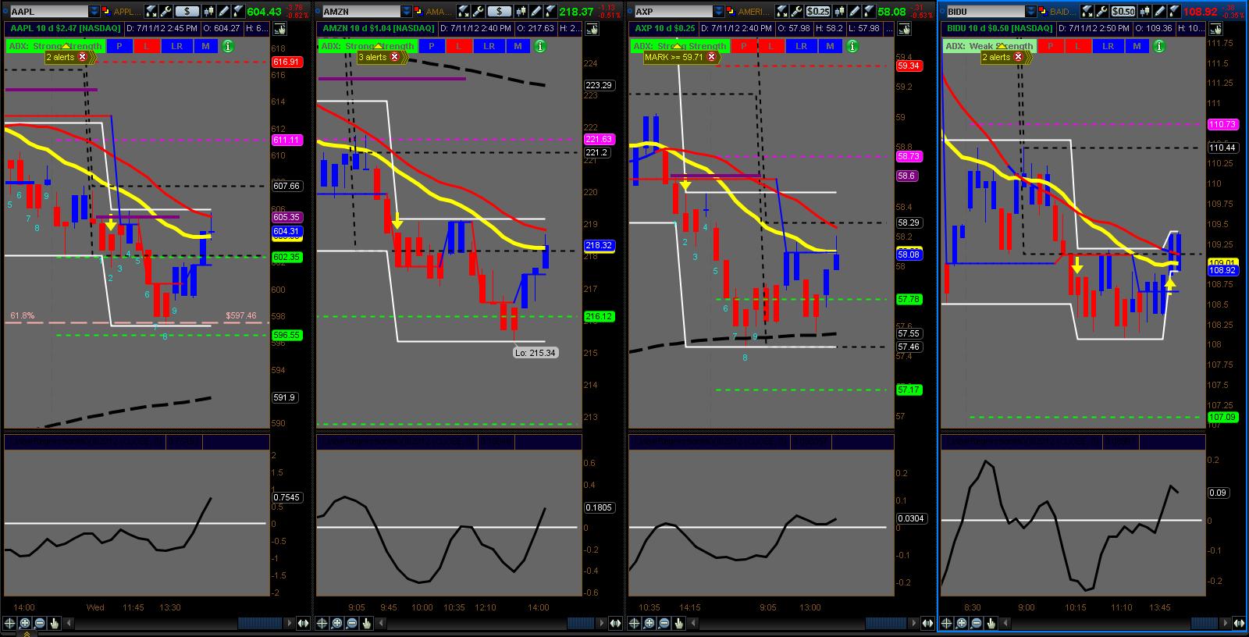Image resolution: width=1249 pixels, height=637 pixels.
Task: Open the studies flask icon on AAPL chart
Action: [237, 12]
